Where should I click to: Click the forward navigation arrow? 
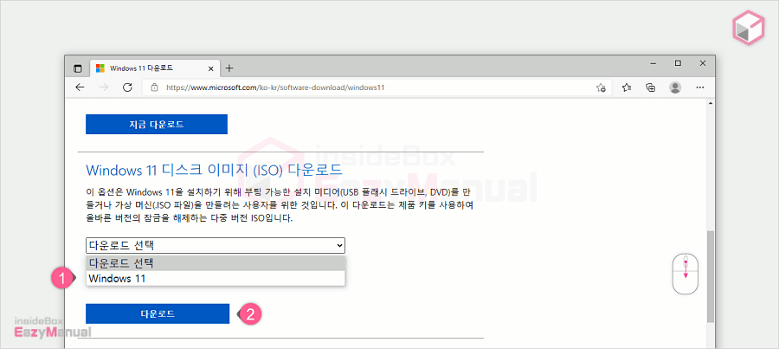pos(104,87)
